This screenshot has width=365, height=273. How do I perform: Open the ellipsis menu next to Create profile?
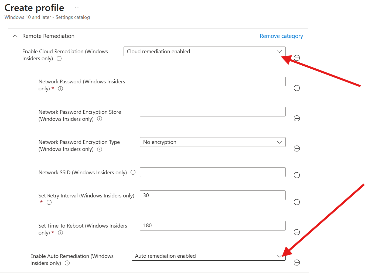point(77,7)
